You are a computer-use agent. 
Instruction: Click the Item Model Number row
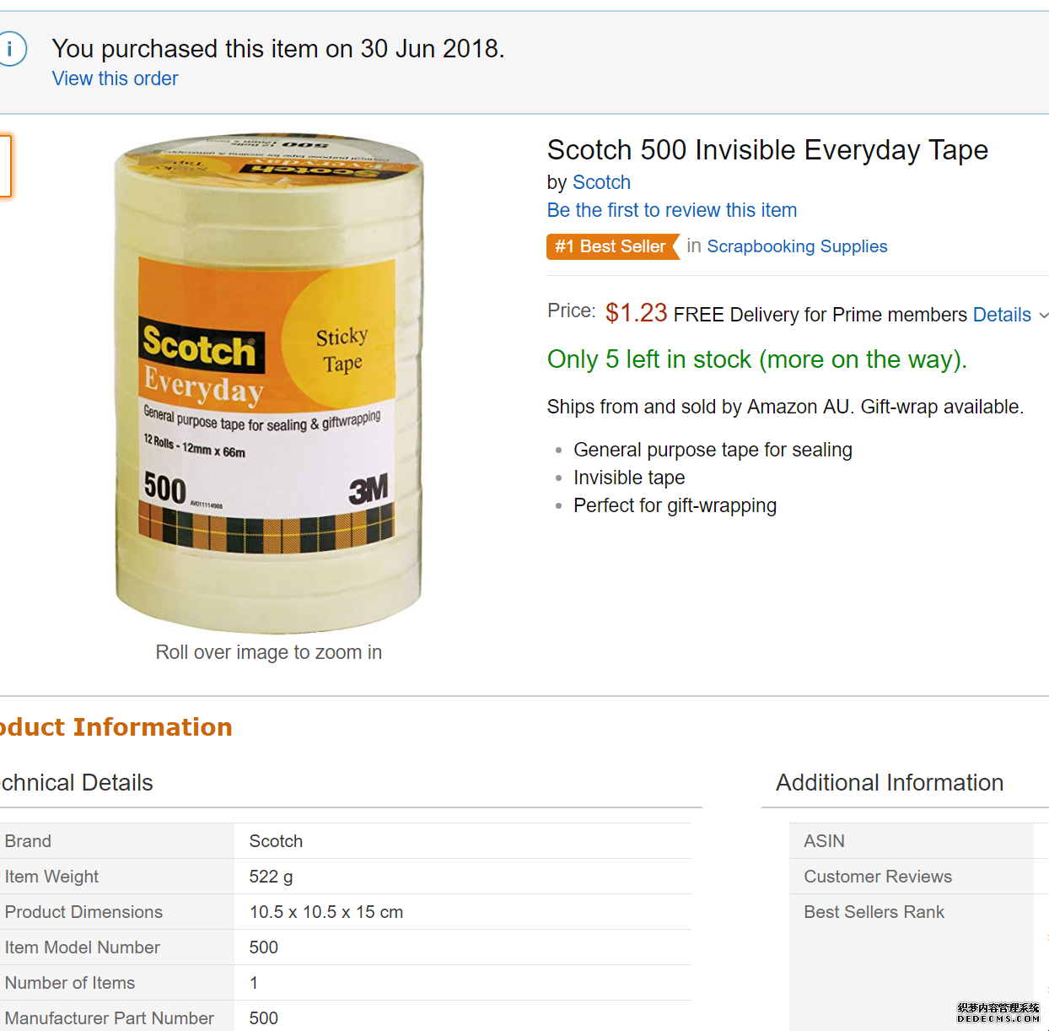(x=345, y=947)
